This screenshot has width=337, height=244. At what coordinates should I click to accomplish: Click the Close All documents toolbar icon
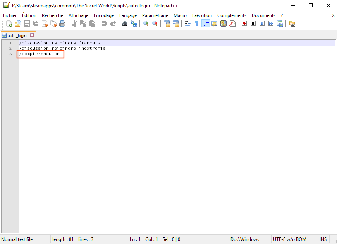[53, 24]
